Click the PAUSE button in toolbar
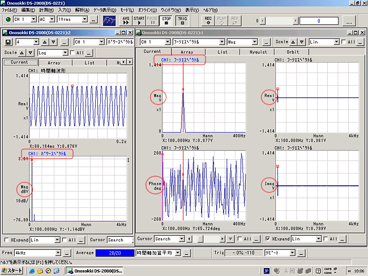Image resolution: width=368 pixels, height=276 pixels. pos(152,20)
